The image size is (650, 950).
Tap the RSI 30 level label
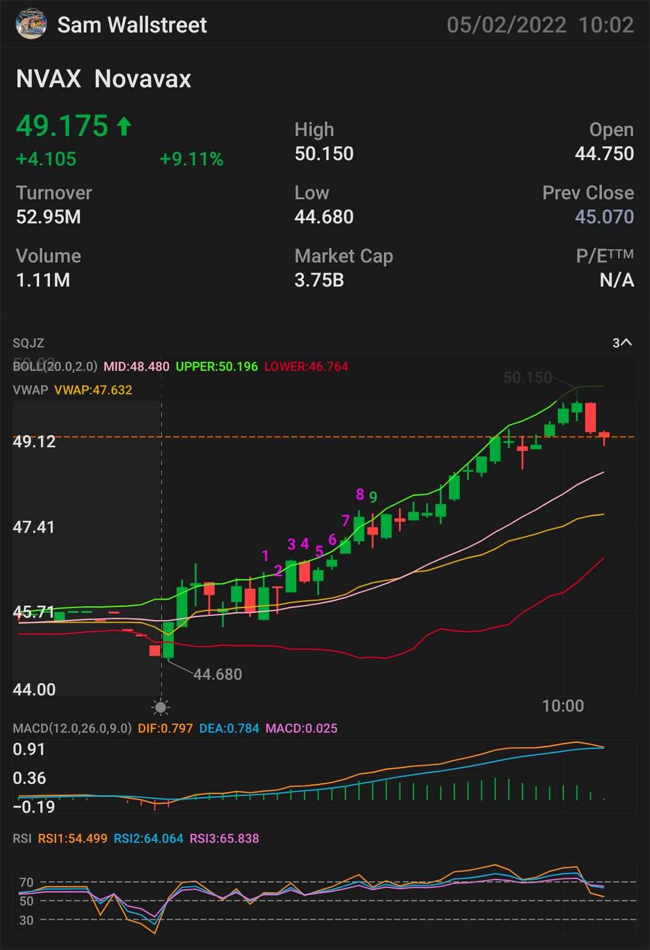(26, 920)
